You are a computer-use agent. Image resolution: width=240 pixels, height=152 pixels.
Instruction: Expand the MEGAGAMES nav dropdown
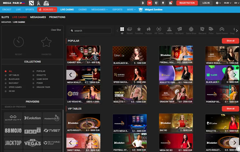pos(99,10)
